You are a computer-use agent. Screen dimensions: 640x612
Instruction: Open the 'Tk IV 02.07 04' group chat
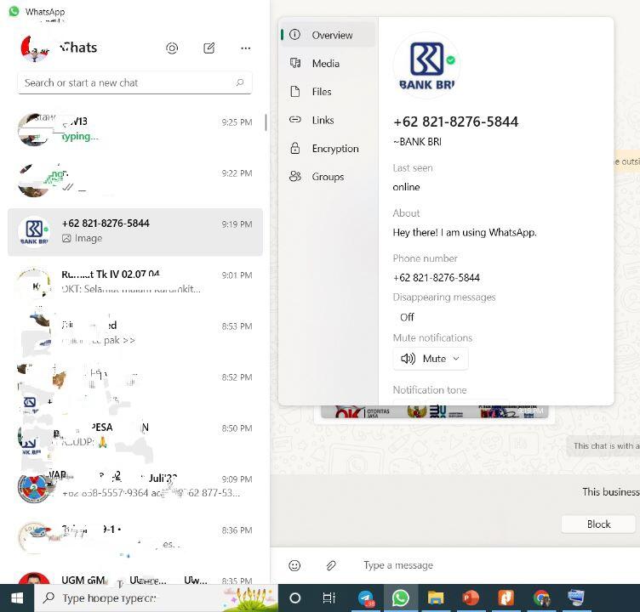pyautogui.click(x=135, y=283)
